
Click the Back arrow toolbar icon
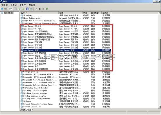pos(2,9)
